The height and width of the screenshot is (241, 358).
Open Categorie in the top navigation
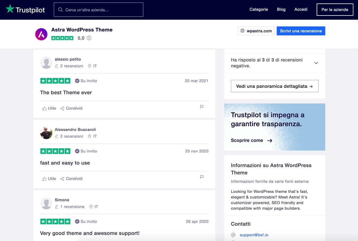pos(259,10)
